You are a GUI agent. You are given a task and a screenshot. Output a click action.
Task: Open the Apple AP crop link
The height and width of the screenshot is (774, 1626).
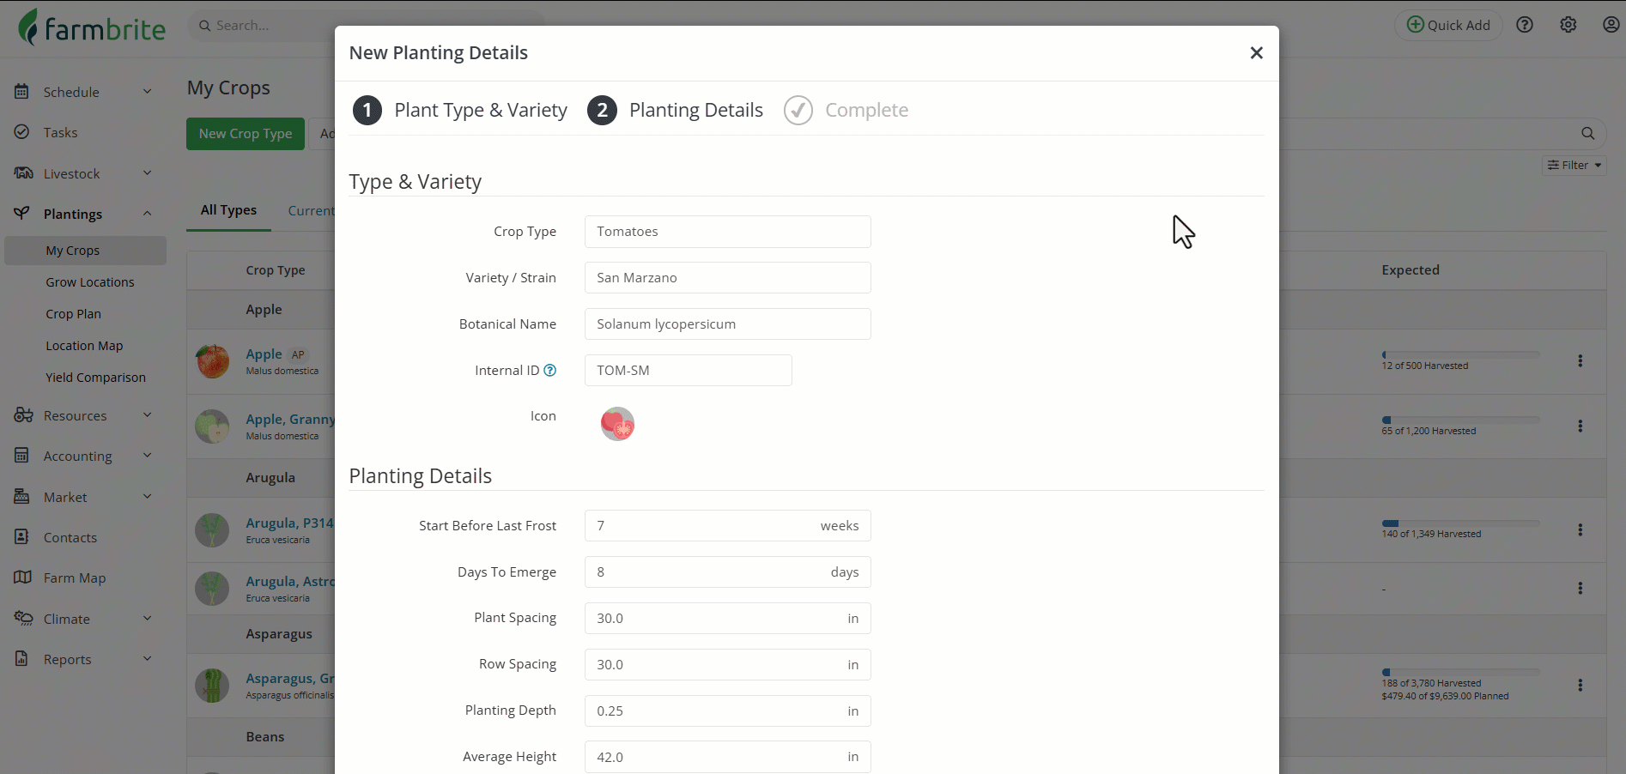point(264,354)
